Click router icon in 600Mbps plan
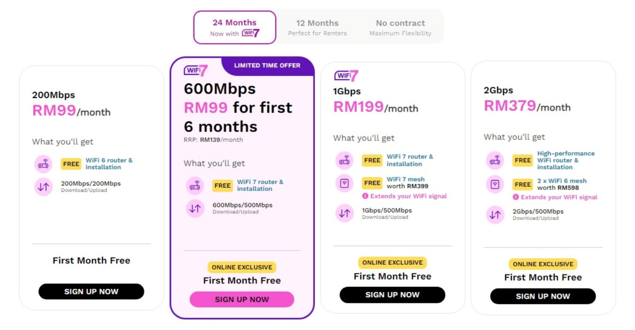 point(195,186)
